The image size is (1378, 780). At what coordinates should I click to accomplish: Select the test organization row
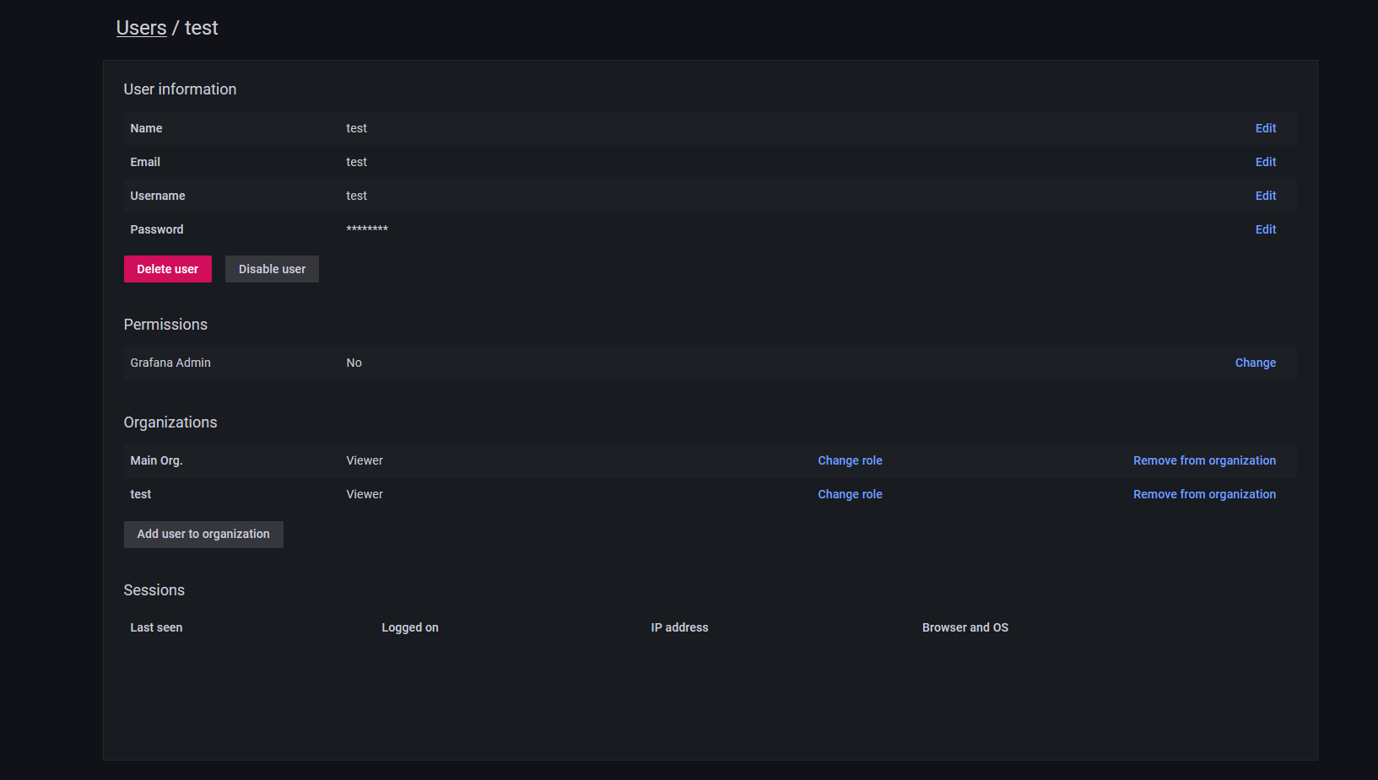coord(140,494)
